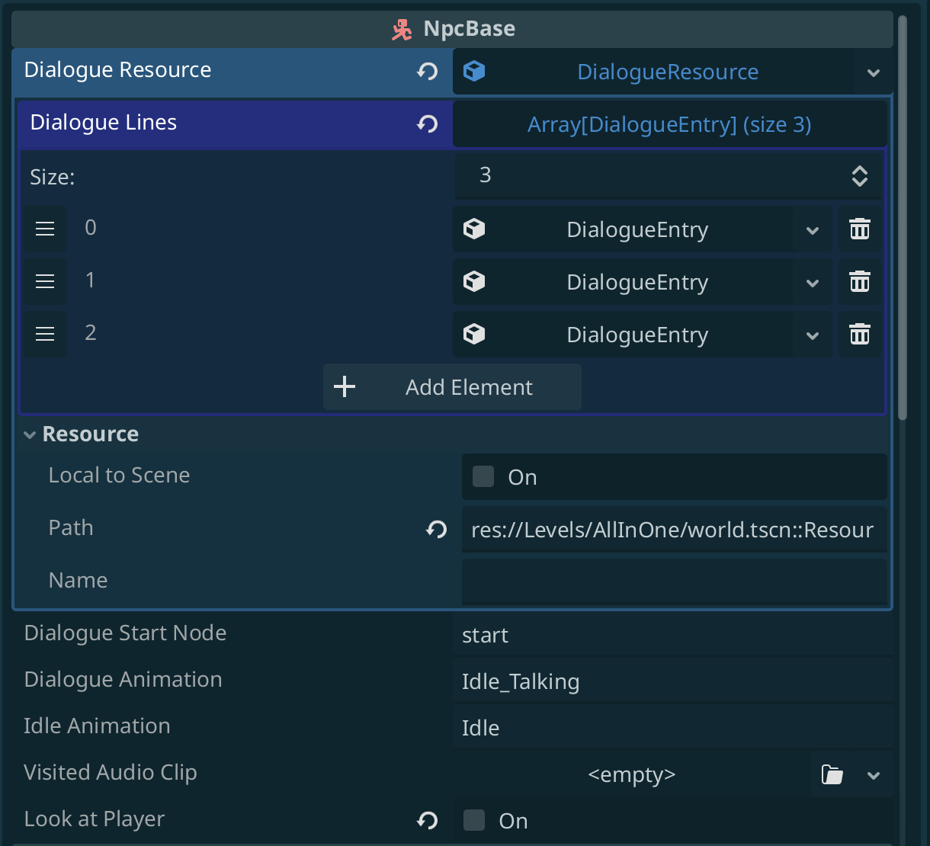This screenshot has width=930, height=846.
Task: Click the Size stepper arrows
Action: 860,176
